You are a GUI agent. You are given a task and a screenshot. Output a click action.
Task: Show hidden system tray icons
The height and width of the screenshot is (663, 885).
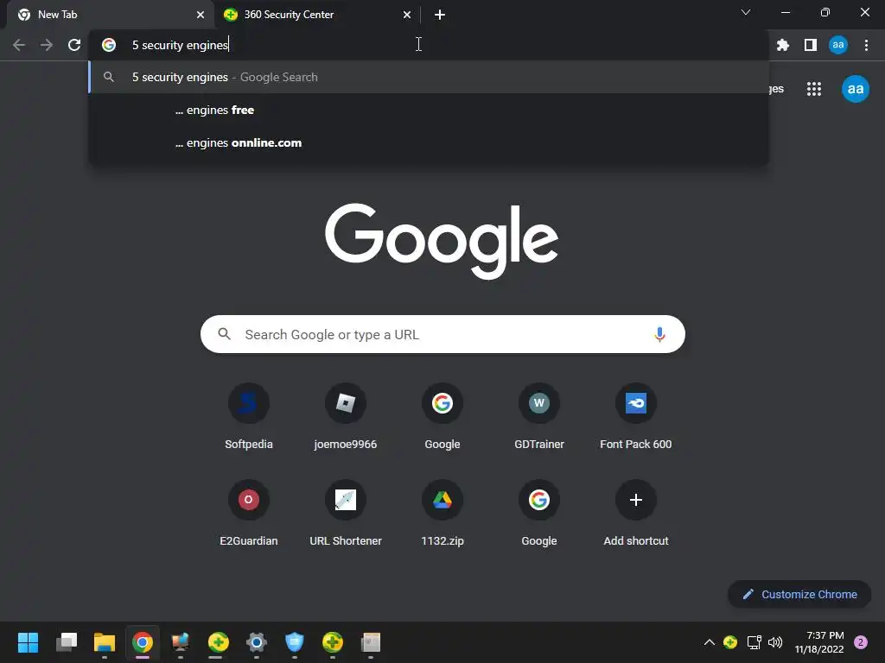(x=710, y=642)
